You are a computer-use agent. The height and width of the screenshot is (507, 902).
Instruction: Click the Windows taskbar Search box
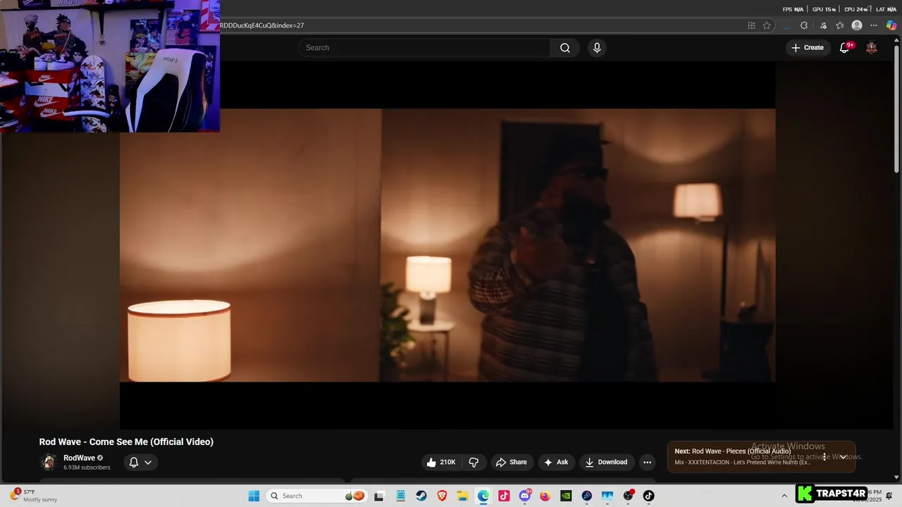click(x=317, y=496)
